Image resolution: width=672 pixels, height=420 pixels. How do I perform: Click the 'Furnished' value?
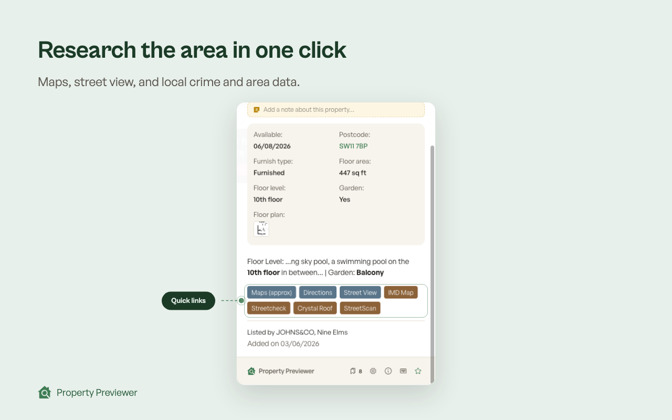coord(269,173)
